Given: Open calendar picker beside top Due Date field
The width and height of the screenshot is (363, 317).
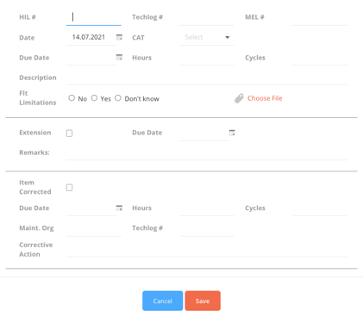Looking at the screenshot, I should pos(119,57).
